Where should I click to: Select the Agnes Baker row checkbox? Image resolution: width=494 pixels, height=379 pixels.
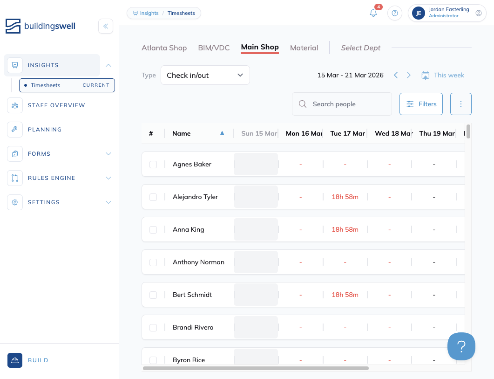pyautogui.click(x=153, y=165)
